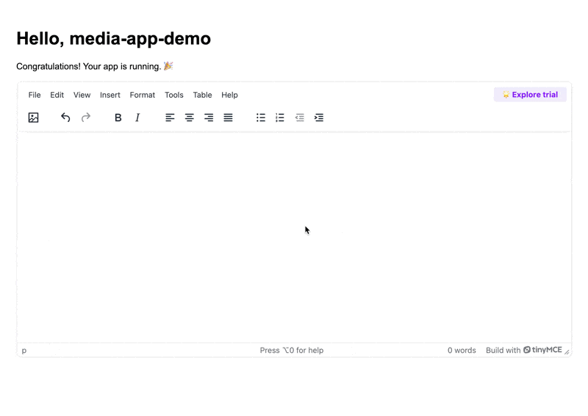The image size is (588, 416).
Task: Open the Insert menu
Action: (110, 95)
